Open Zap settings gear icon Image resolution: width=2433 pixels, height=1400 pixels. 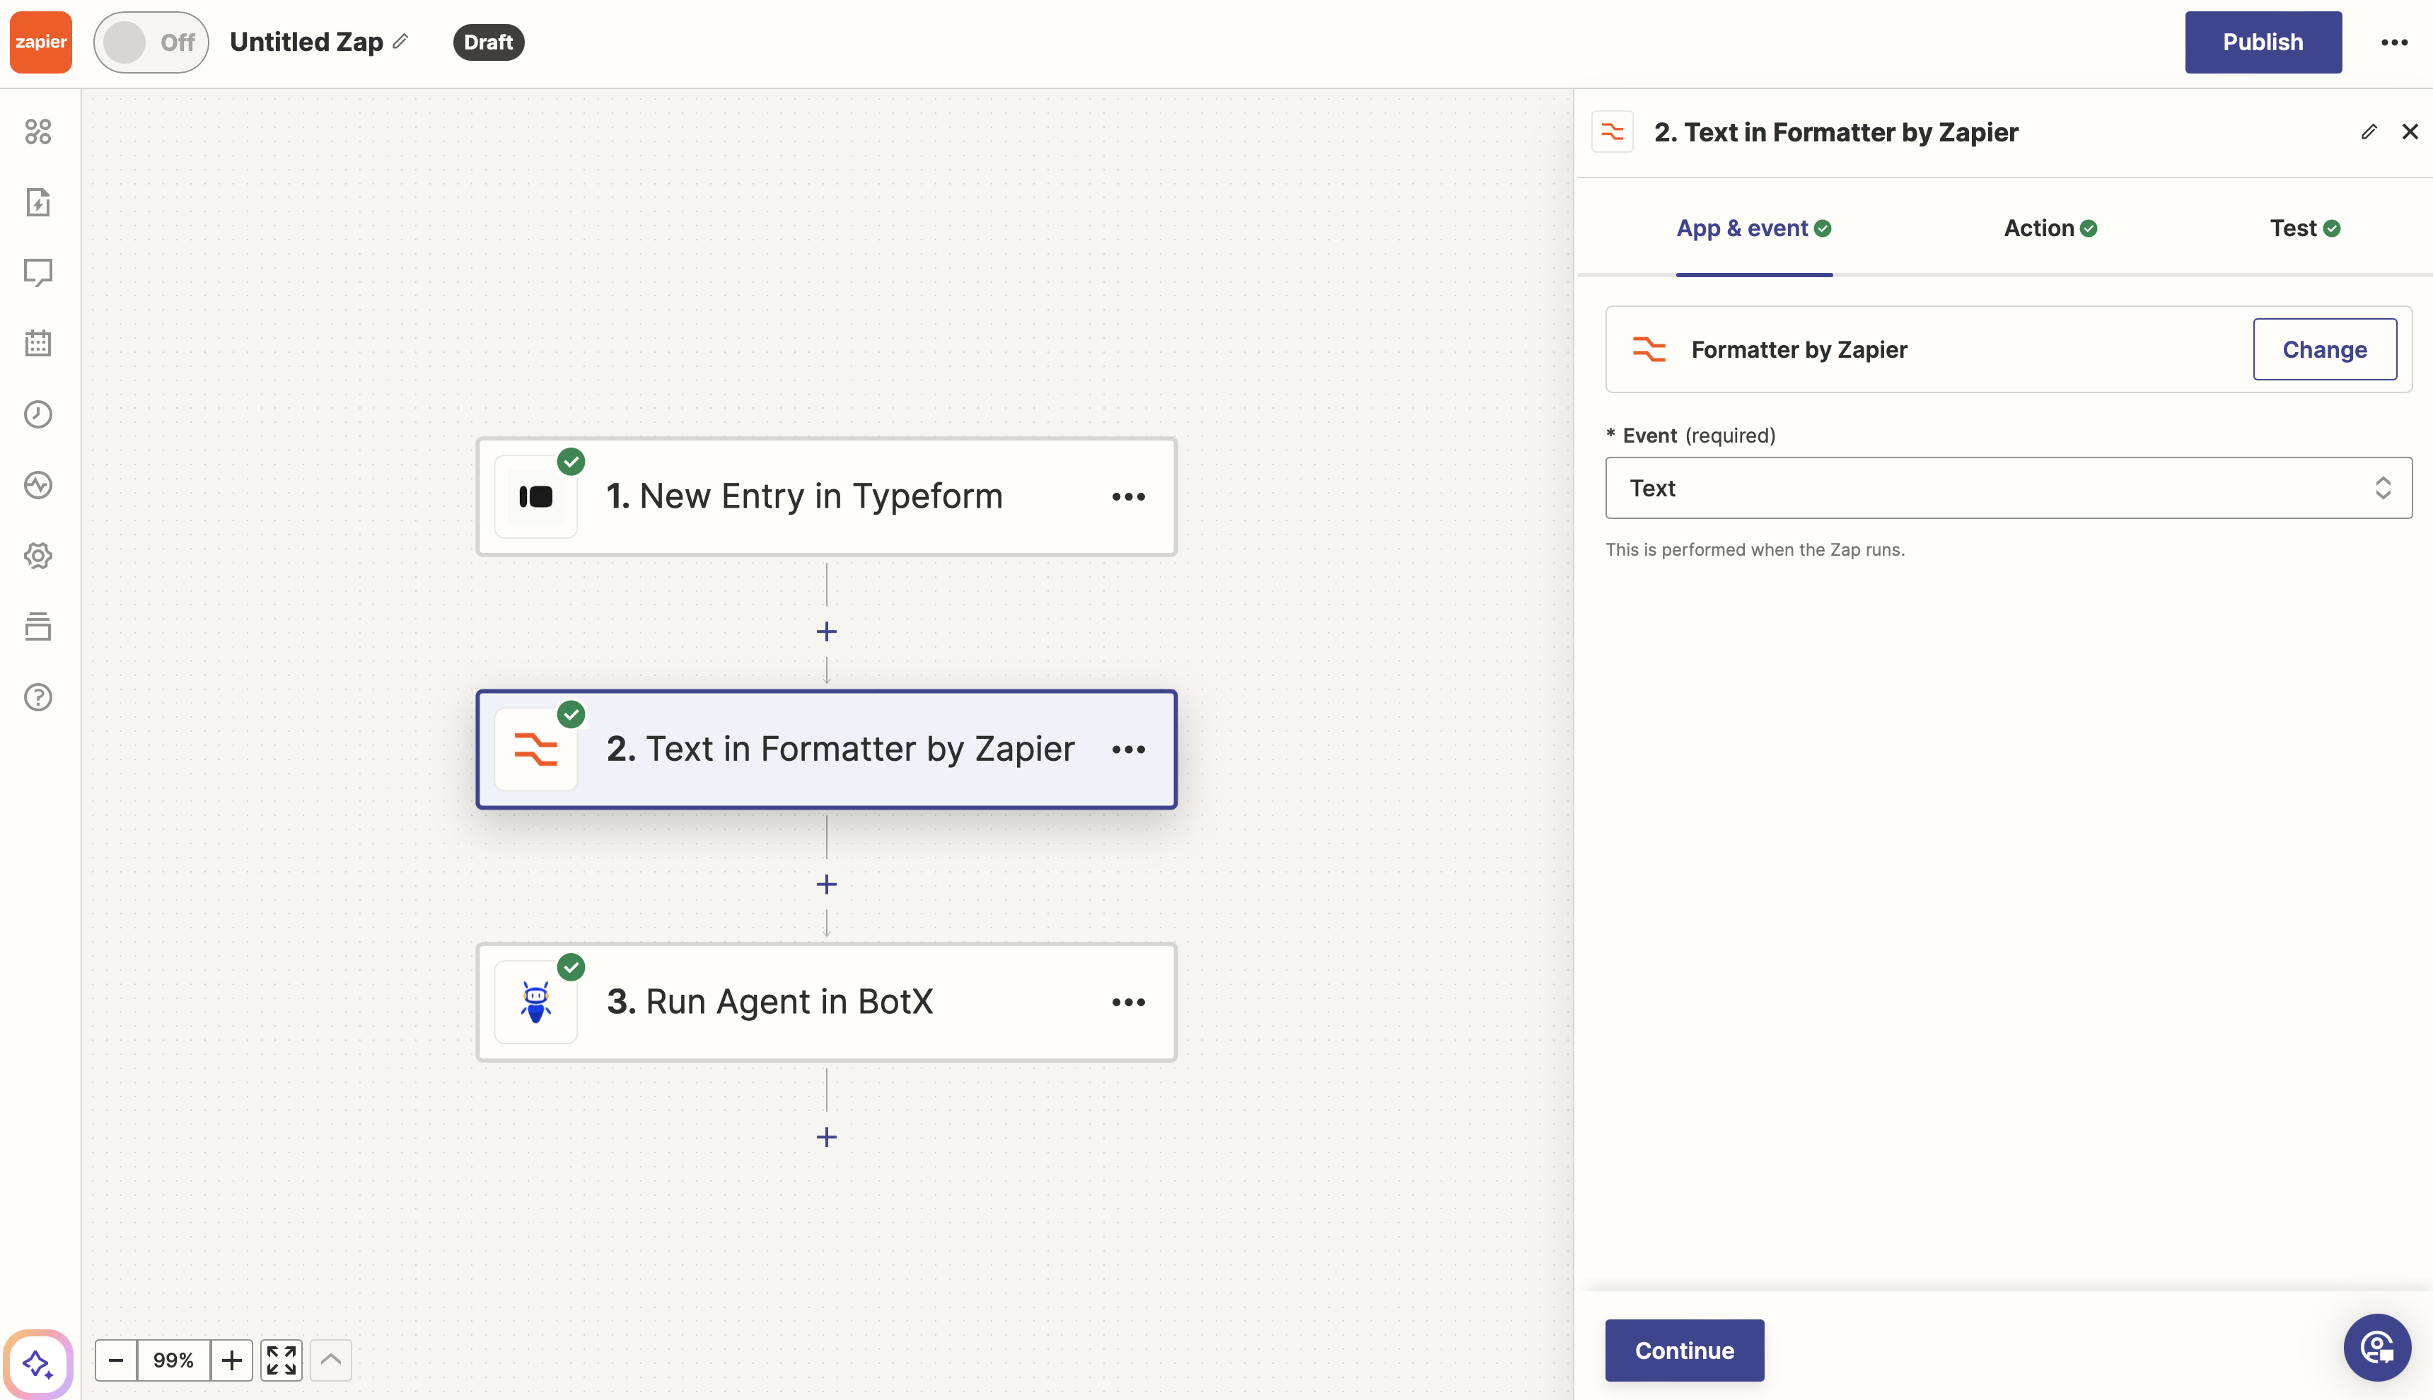[x=38, y=555]
